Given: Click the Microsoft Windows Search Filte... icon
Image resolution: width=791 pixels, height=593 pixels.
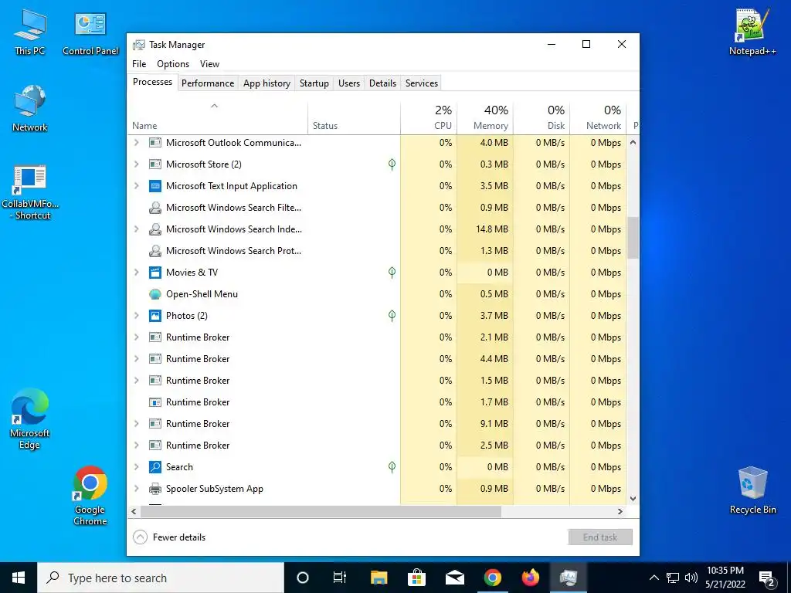Looking at the screenshot, I should [x=154, y=208].
